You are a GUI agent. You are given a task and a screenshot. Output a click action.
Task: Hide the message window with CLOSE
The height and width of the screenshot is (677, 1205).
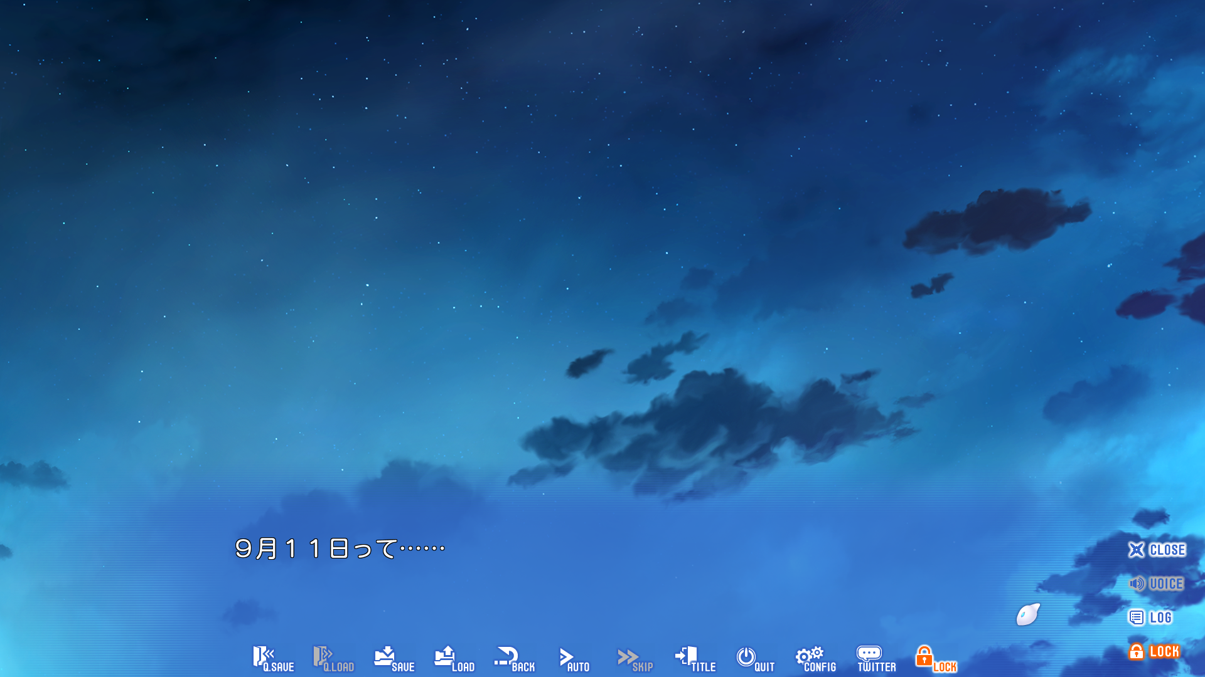tap(1157, 550)
